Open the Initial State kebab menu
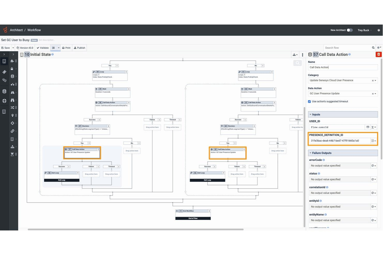Viewport: 383px width, 255px height. tap(302, 55)
